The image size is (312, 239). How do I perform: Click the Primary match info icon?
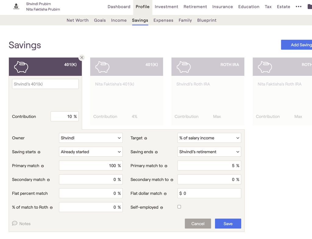click(42, 166)
